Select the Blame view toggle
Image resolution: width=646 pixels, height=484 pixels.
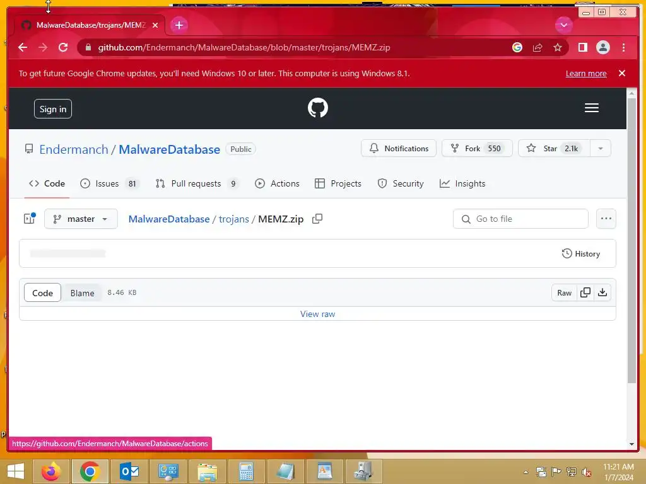[x=82, y=292]
